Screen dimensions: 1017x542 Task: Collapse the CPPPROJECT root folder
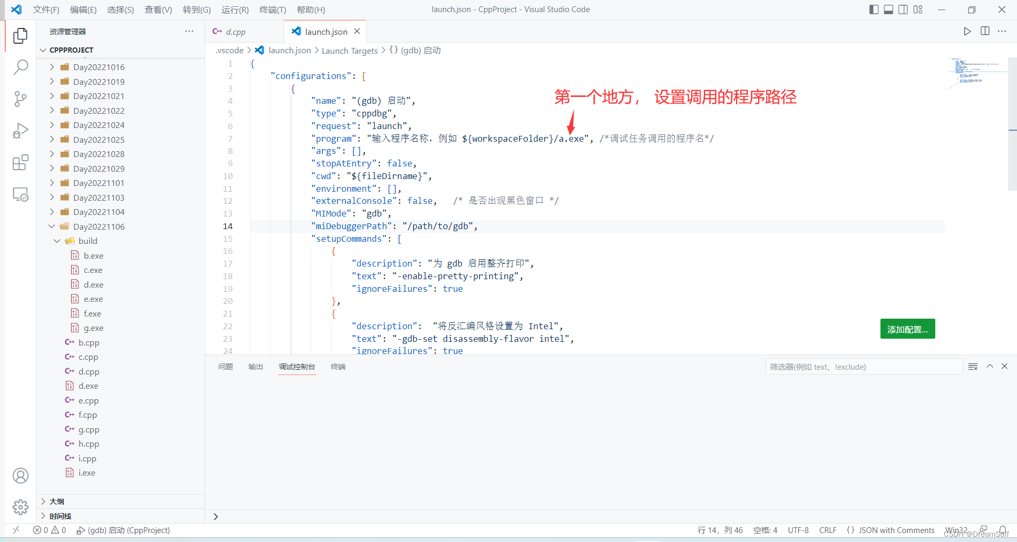tap(43, 50)
